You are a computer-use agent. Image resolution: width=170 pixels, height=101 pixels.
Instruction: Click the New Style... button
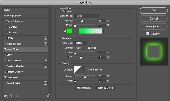(154, 27)
